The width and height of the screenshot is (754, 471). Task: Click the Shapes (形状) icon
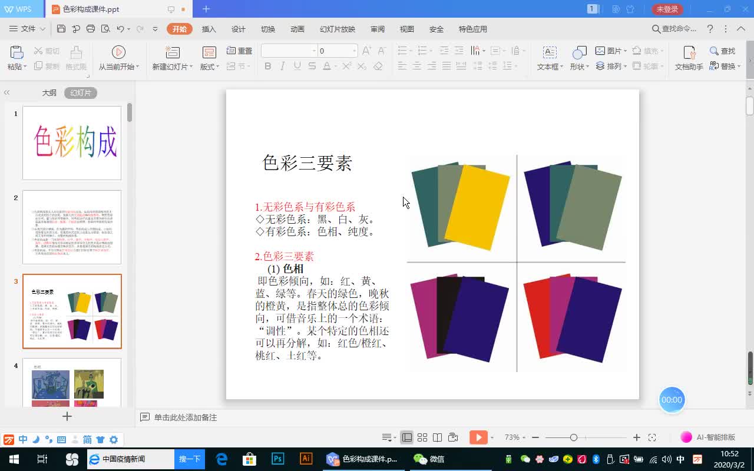(579, 52)
